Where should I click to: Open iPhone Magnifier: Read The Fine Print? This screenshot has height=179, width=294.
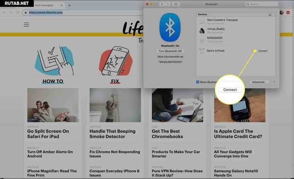[52, 173]
